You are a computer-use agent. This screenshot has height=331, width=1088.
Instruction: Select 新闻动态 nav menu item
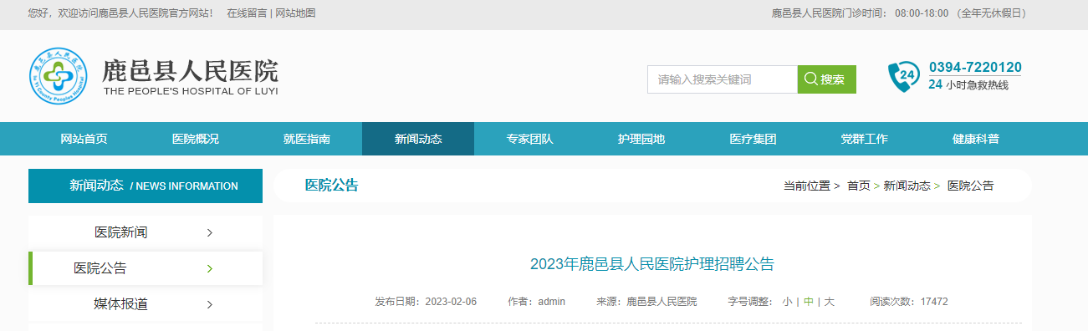[418, 139]
